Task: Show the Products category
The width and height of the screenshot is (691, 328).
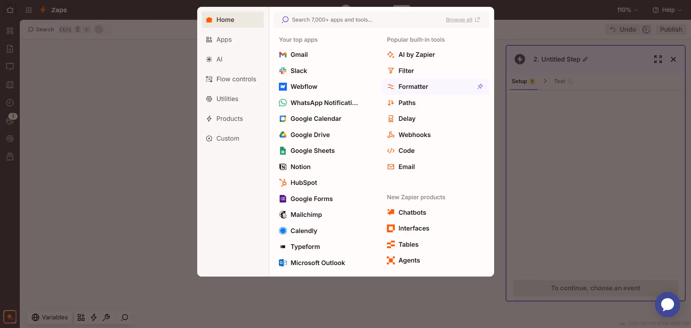Action: click(232, 119)
